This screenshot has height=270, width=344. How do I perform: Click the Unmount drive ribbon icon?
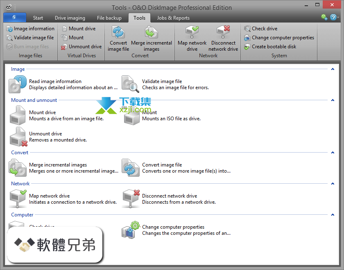coord(64,47)
